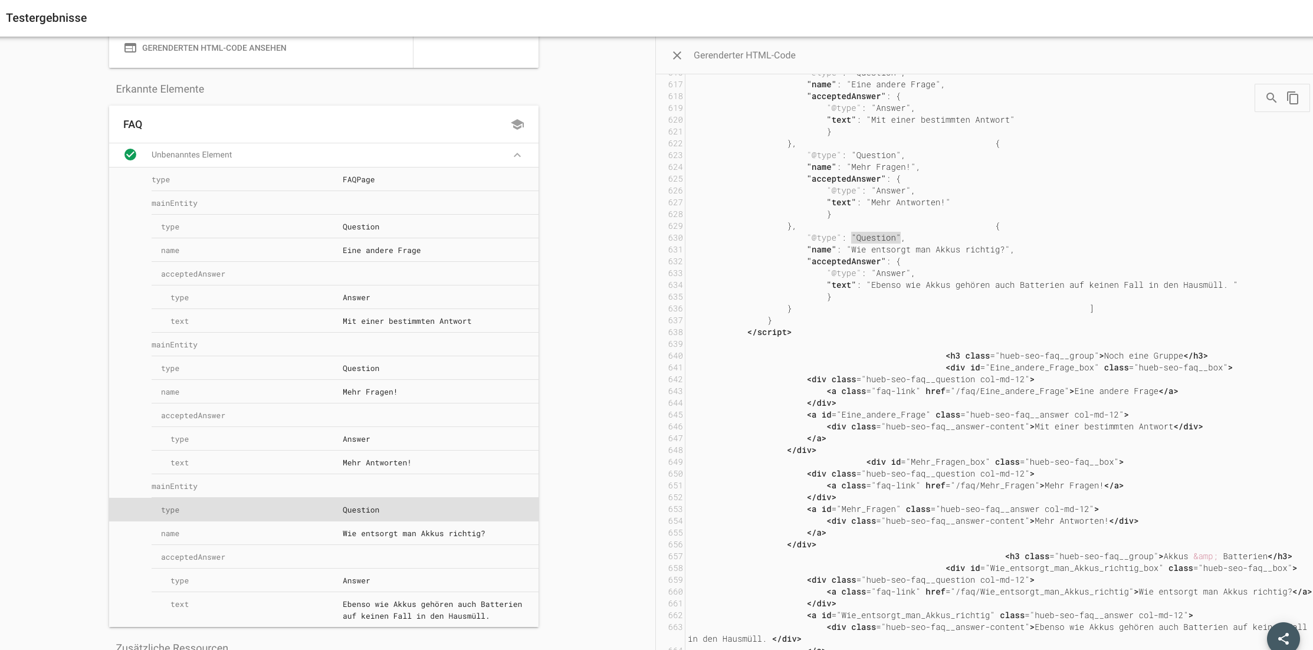Click the '&amp;' entity in the Akkus h3 line
This screenshot has width=1313, height=650.
tap(1206, 556)
